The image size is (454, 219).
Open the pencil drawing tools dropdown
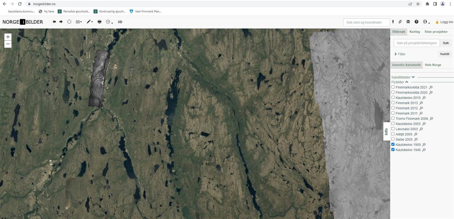tap(90, 22)
